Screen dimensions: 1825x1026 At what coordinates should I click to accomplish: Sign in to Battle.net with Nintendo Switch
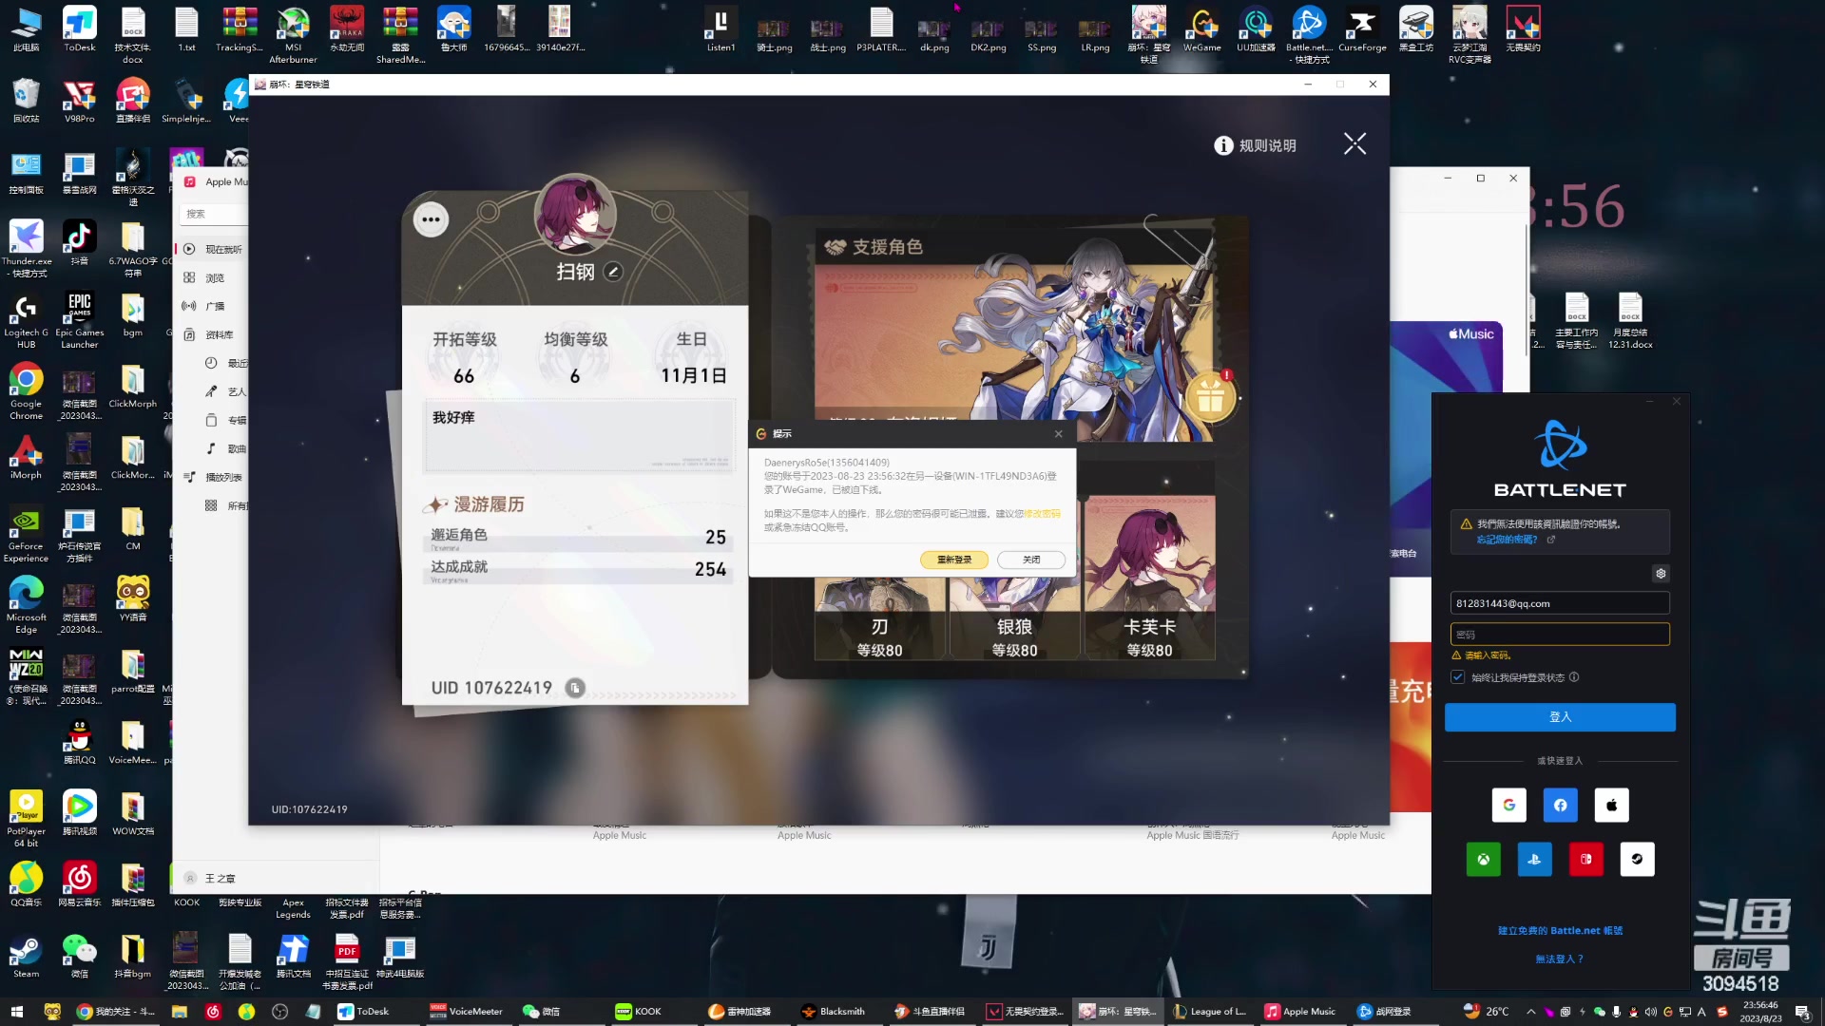click(1585, 859)
